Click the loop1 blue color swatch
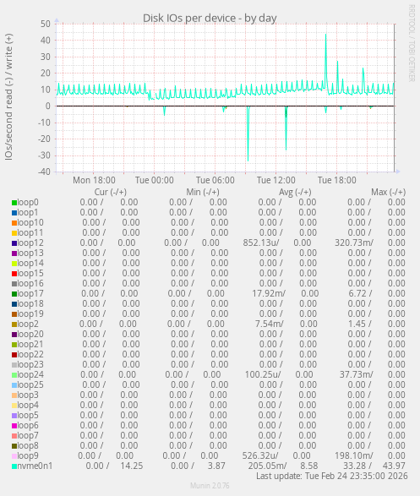 tap(14, 213)
